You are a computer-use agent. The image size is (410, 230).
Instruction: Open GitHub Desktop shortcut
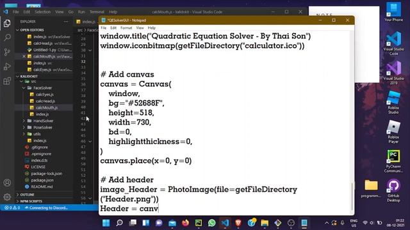393,190
